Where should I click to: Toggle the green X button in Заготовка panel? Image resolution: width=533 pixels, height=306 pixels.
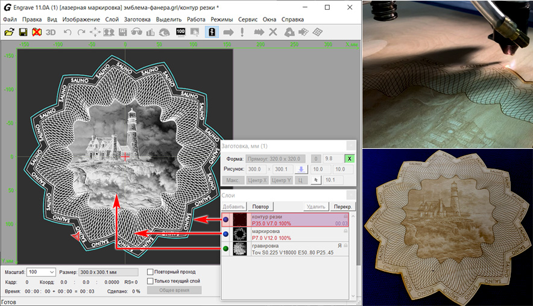pos(349,158)
